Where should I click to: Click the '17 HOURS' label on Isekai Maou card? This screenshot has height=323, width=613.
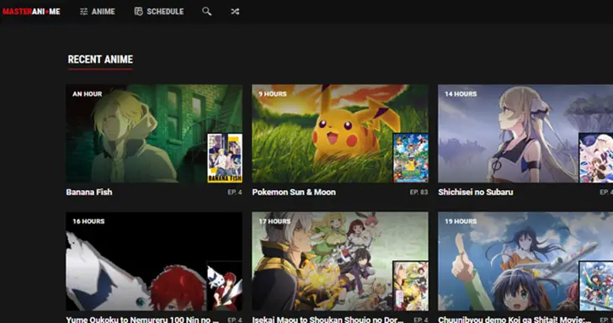(x=275, y=221)
